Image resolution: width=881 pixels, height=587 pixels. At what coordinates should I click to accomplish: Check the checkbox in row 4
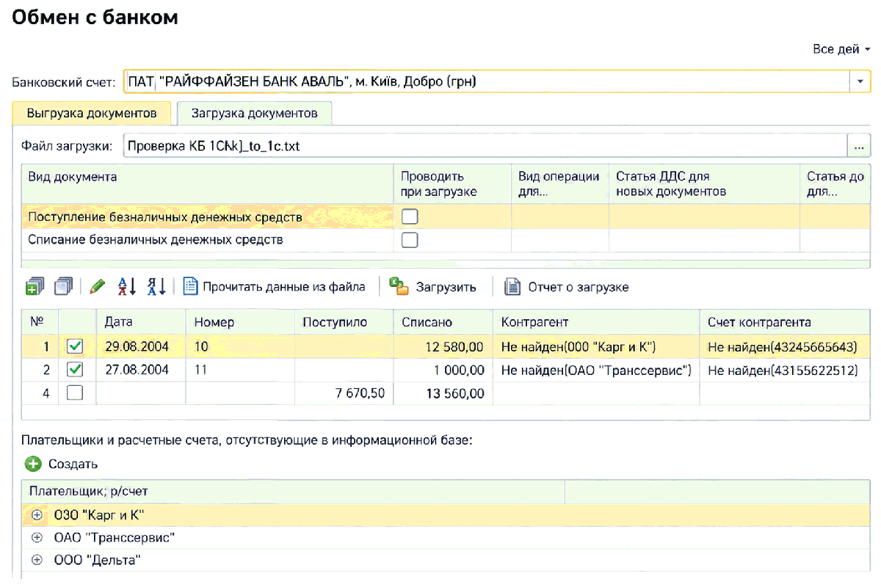point(75,393)
